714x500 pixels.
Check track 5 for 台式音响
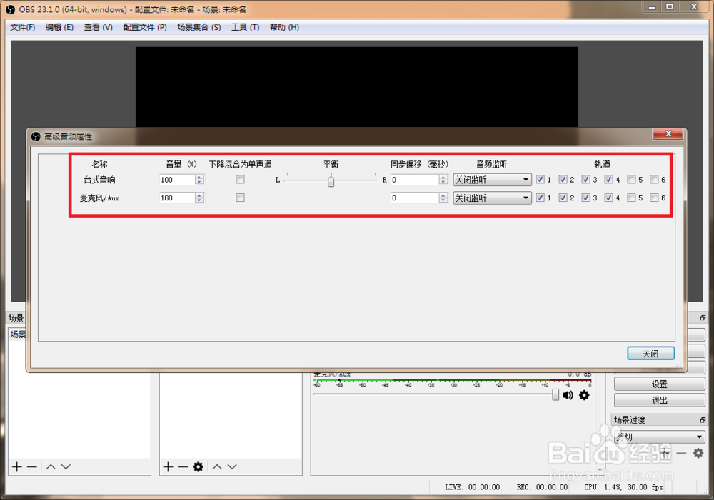(631, 179)
